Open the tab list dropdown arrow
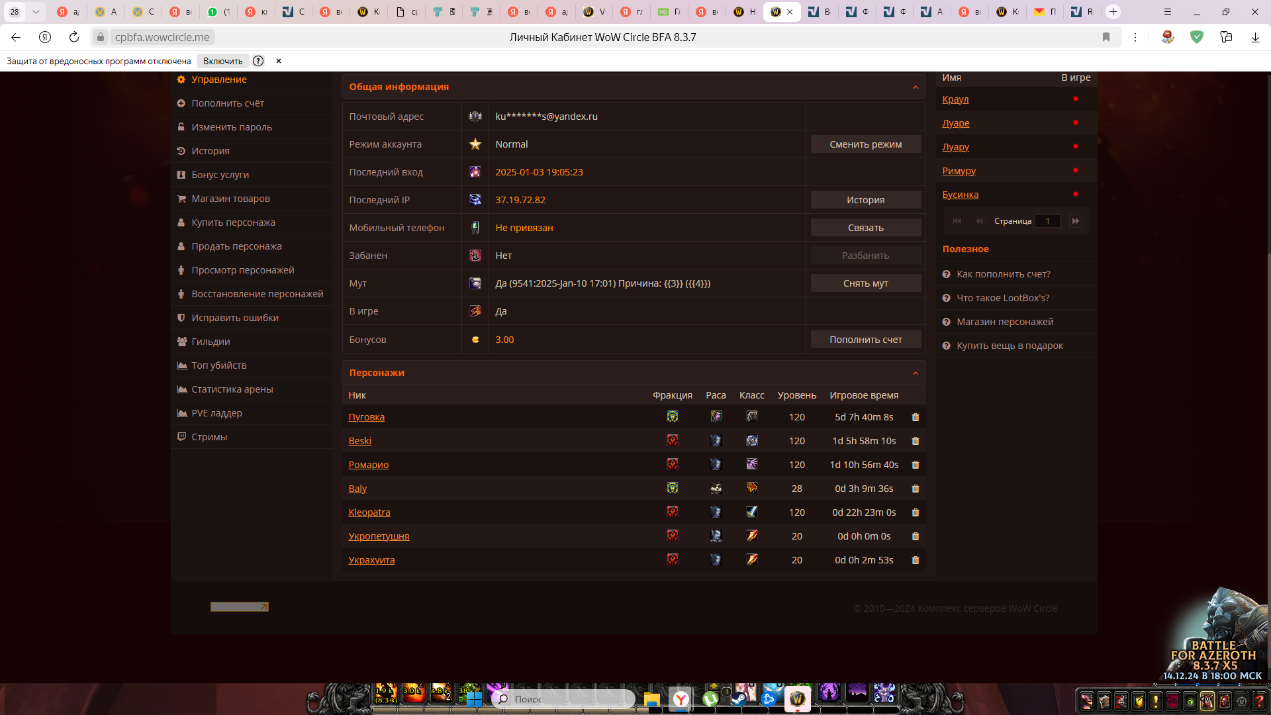 point(36,12)
